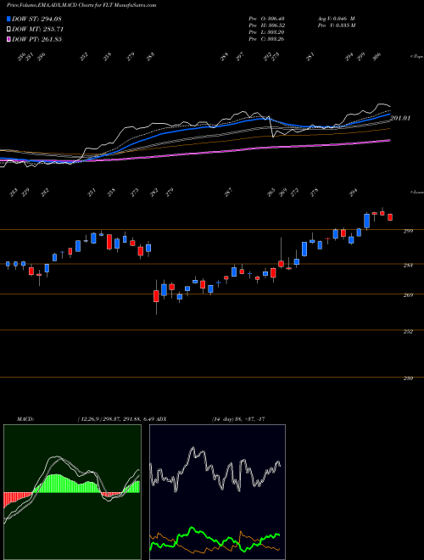The width and height of the screenshot is (424, 560).
Task: Click the magenta DOW PT legend swatch
Action: coord(8,39)
